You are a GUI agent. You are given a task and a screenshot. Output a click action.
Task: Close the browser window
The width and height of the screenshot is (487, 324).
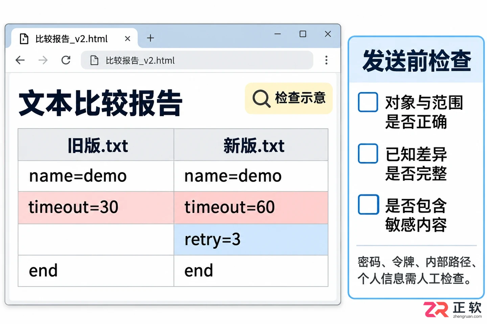pyautogui.click(x=328, y=34)
